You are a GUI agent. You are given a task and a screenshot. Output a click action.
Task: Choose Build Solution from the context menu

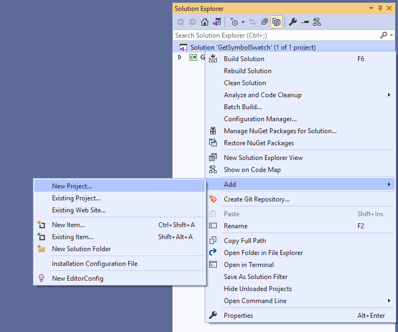pos(244,59)
